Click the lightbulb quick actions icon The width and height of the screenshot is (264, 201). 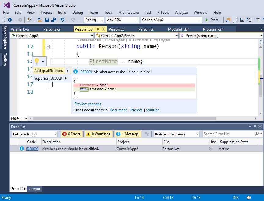pos(37,61)
